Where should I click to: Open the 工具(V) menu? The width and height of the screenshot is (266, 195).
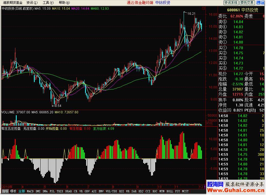pyautogui.click(x=48, y=2)
